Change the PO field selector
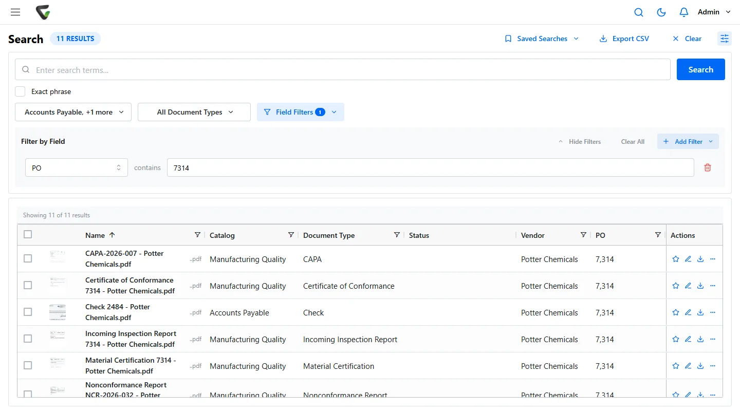 point(77,167)
